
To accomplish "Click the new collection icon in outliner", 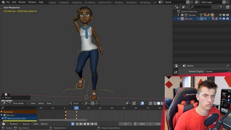I will 228,7.
